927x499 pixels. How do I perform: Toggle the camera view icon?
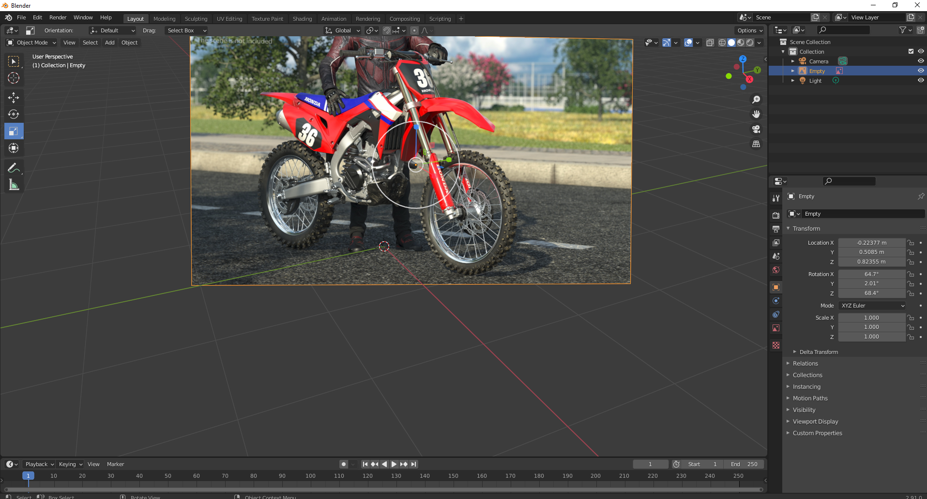pyautogui.click(x=756, y=129)
